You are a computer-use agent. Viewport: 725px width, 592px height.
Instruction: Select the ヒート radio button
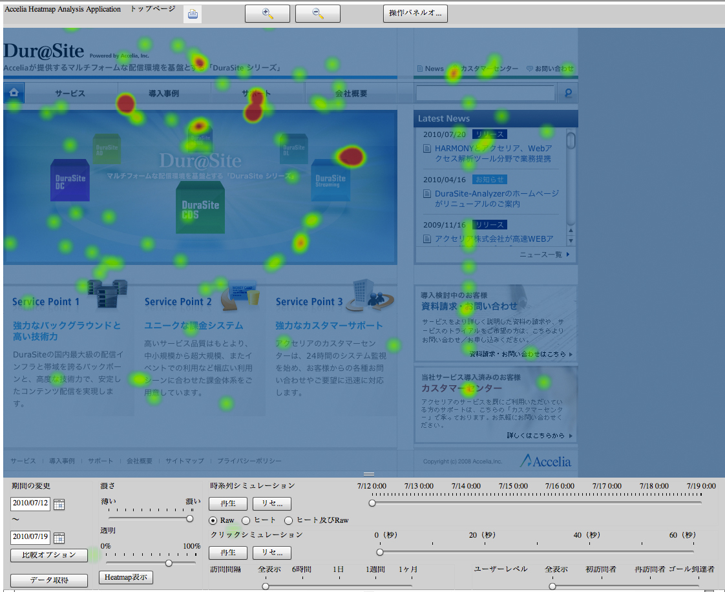coord(246,520)
